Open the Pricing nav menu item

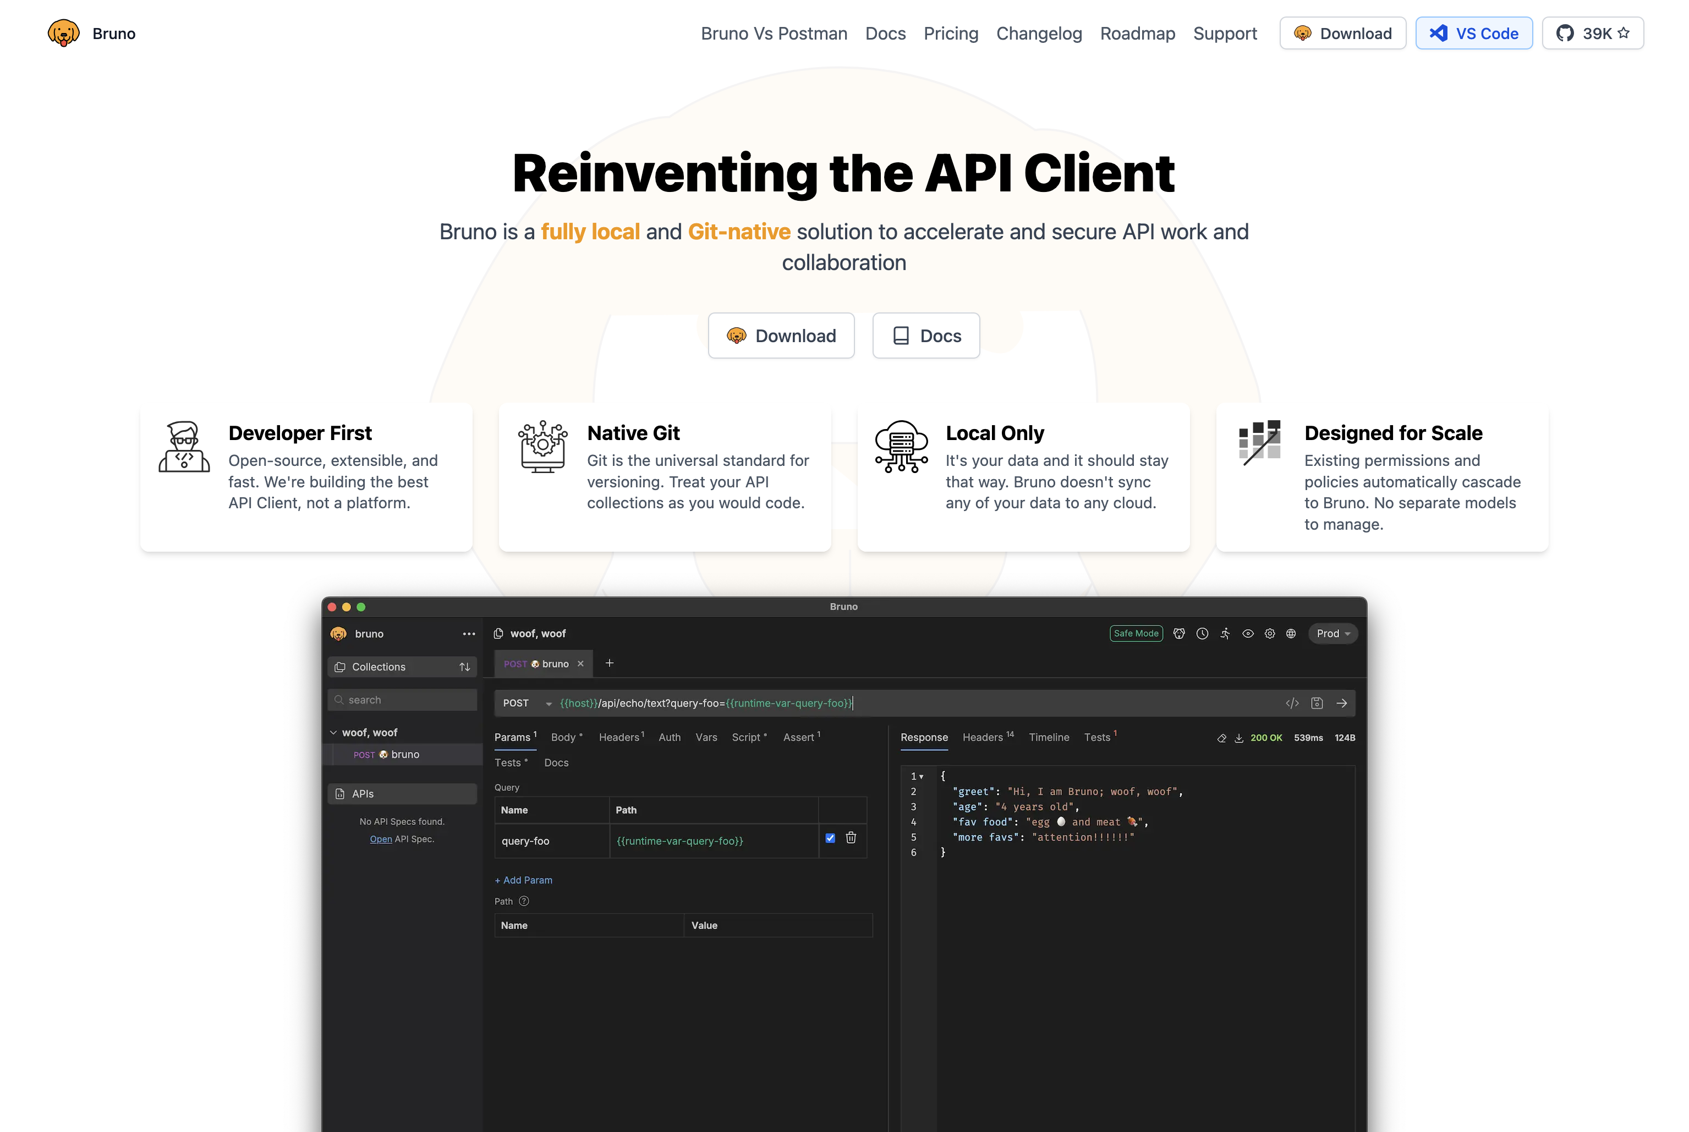tap(950, 33)
